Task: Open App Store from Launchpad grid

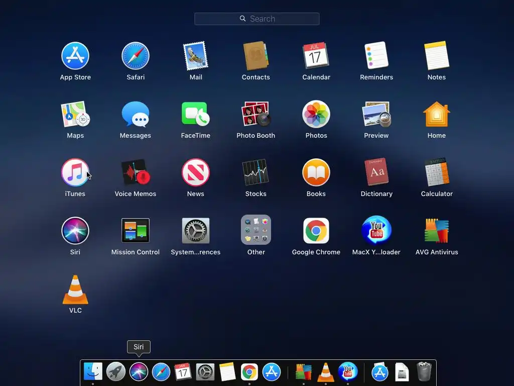Action: click(75, 56)
